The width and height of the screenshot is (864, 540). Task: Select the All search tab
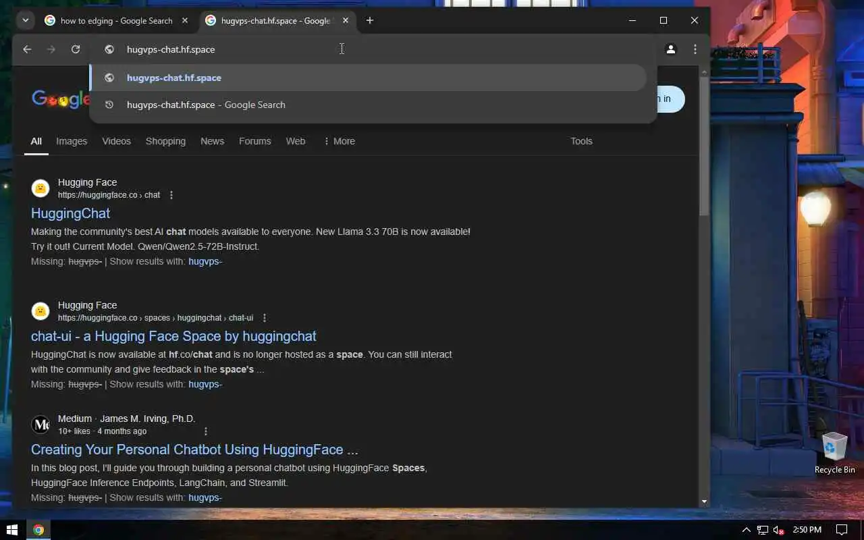36,141
